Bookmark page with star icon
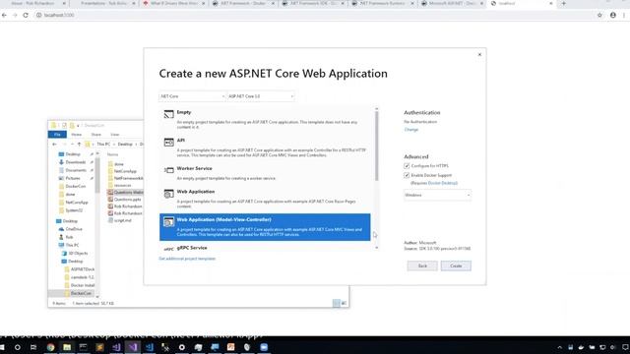Screen dimensions: 630x354 [x=599, y=16]
